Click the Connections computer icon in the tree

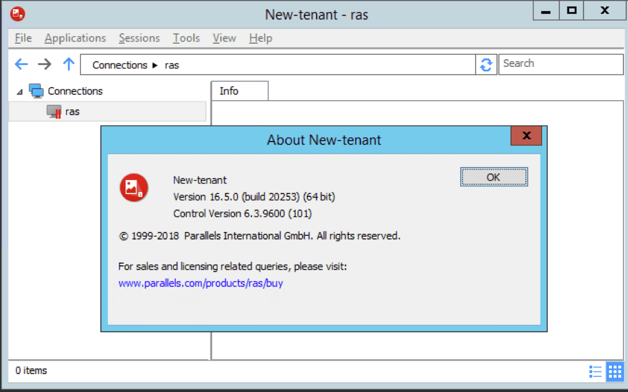pos(36,91)
